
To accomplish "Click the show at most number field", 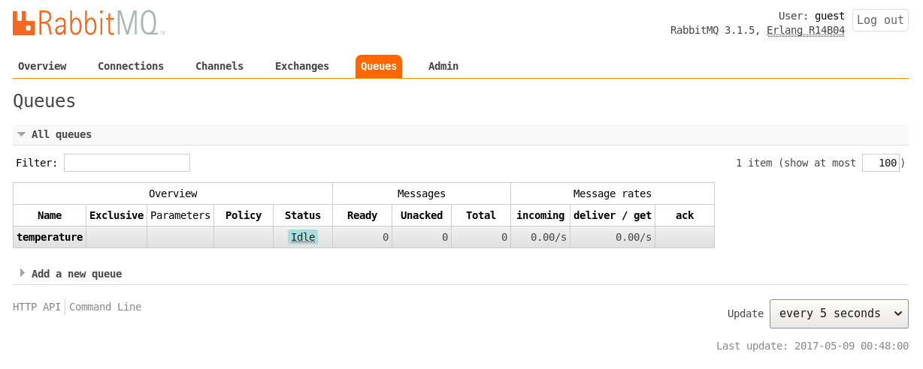I will coord(881,163).
